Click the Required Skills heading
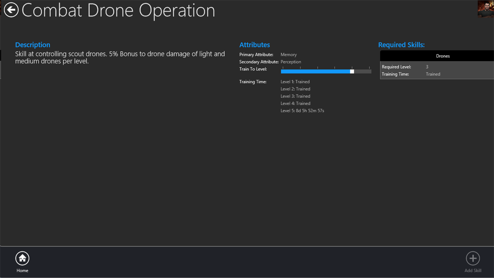This screenshot has height=278, width=494. tap(401, 45)
